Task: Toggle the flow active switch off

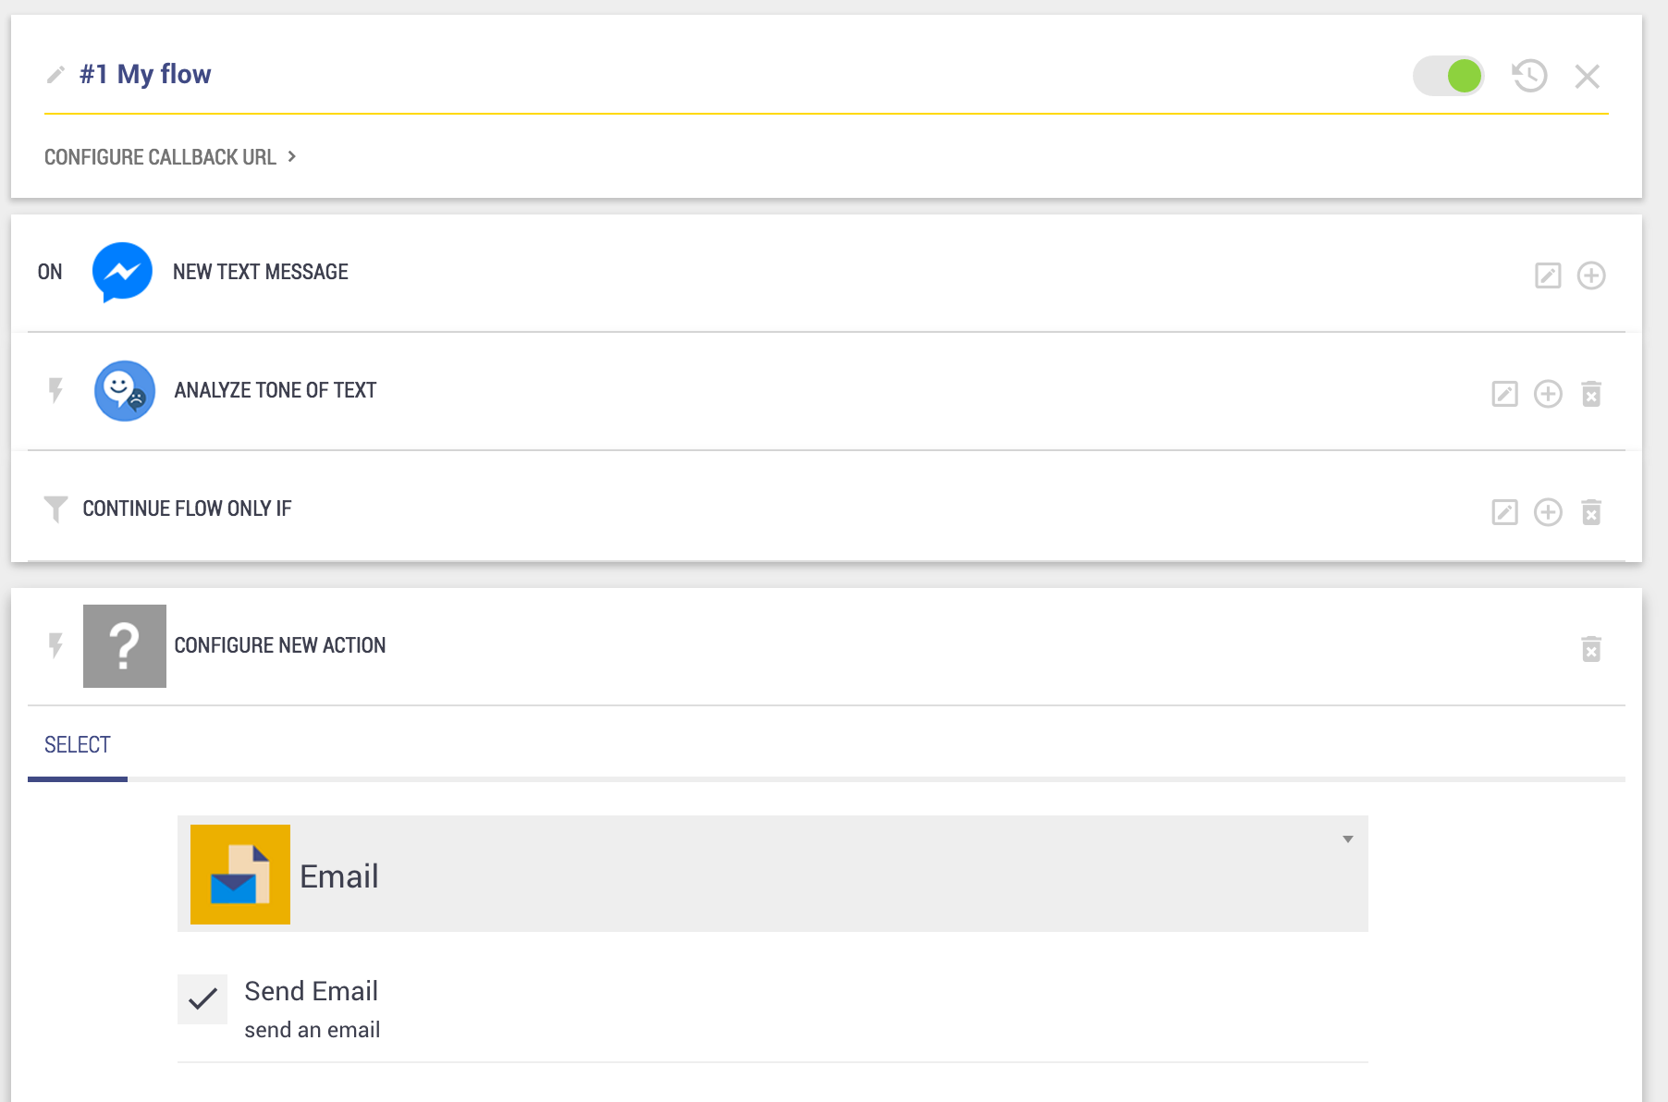Action: (x=1448, y=76)
